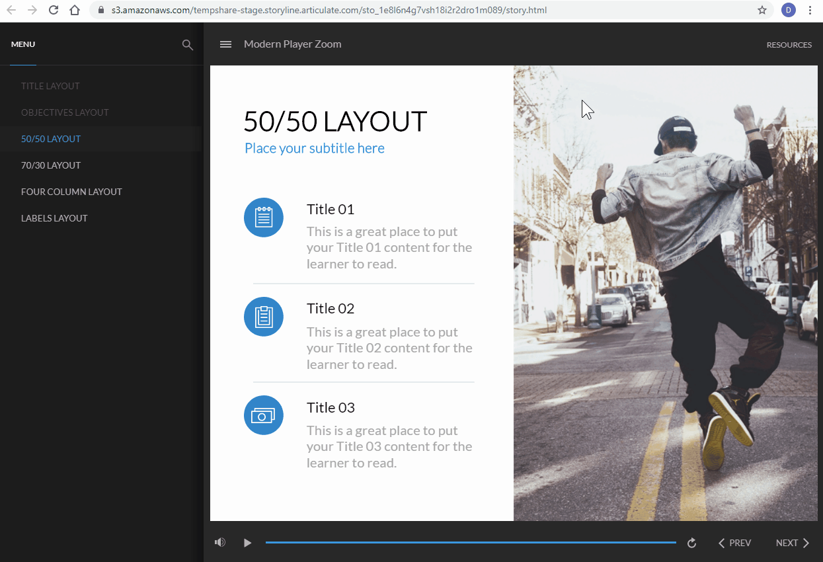
Task: Click the hamburger menu next to Modern Player Zoom
Action: point(225,44)
